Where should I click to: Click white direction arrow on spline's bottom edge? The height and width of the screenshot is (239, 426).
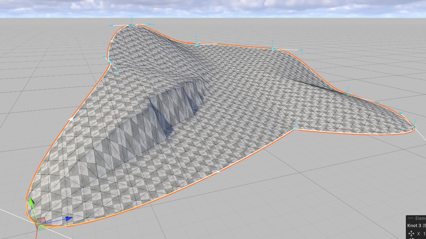tap(218, 171)
